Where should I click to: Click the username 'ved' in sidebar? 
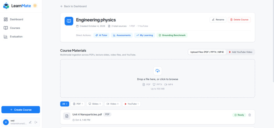pyautogui.click(x=12, y=121)
